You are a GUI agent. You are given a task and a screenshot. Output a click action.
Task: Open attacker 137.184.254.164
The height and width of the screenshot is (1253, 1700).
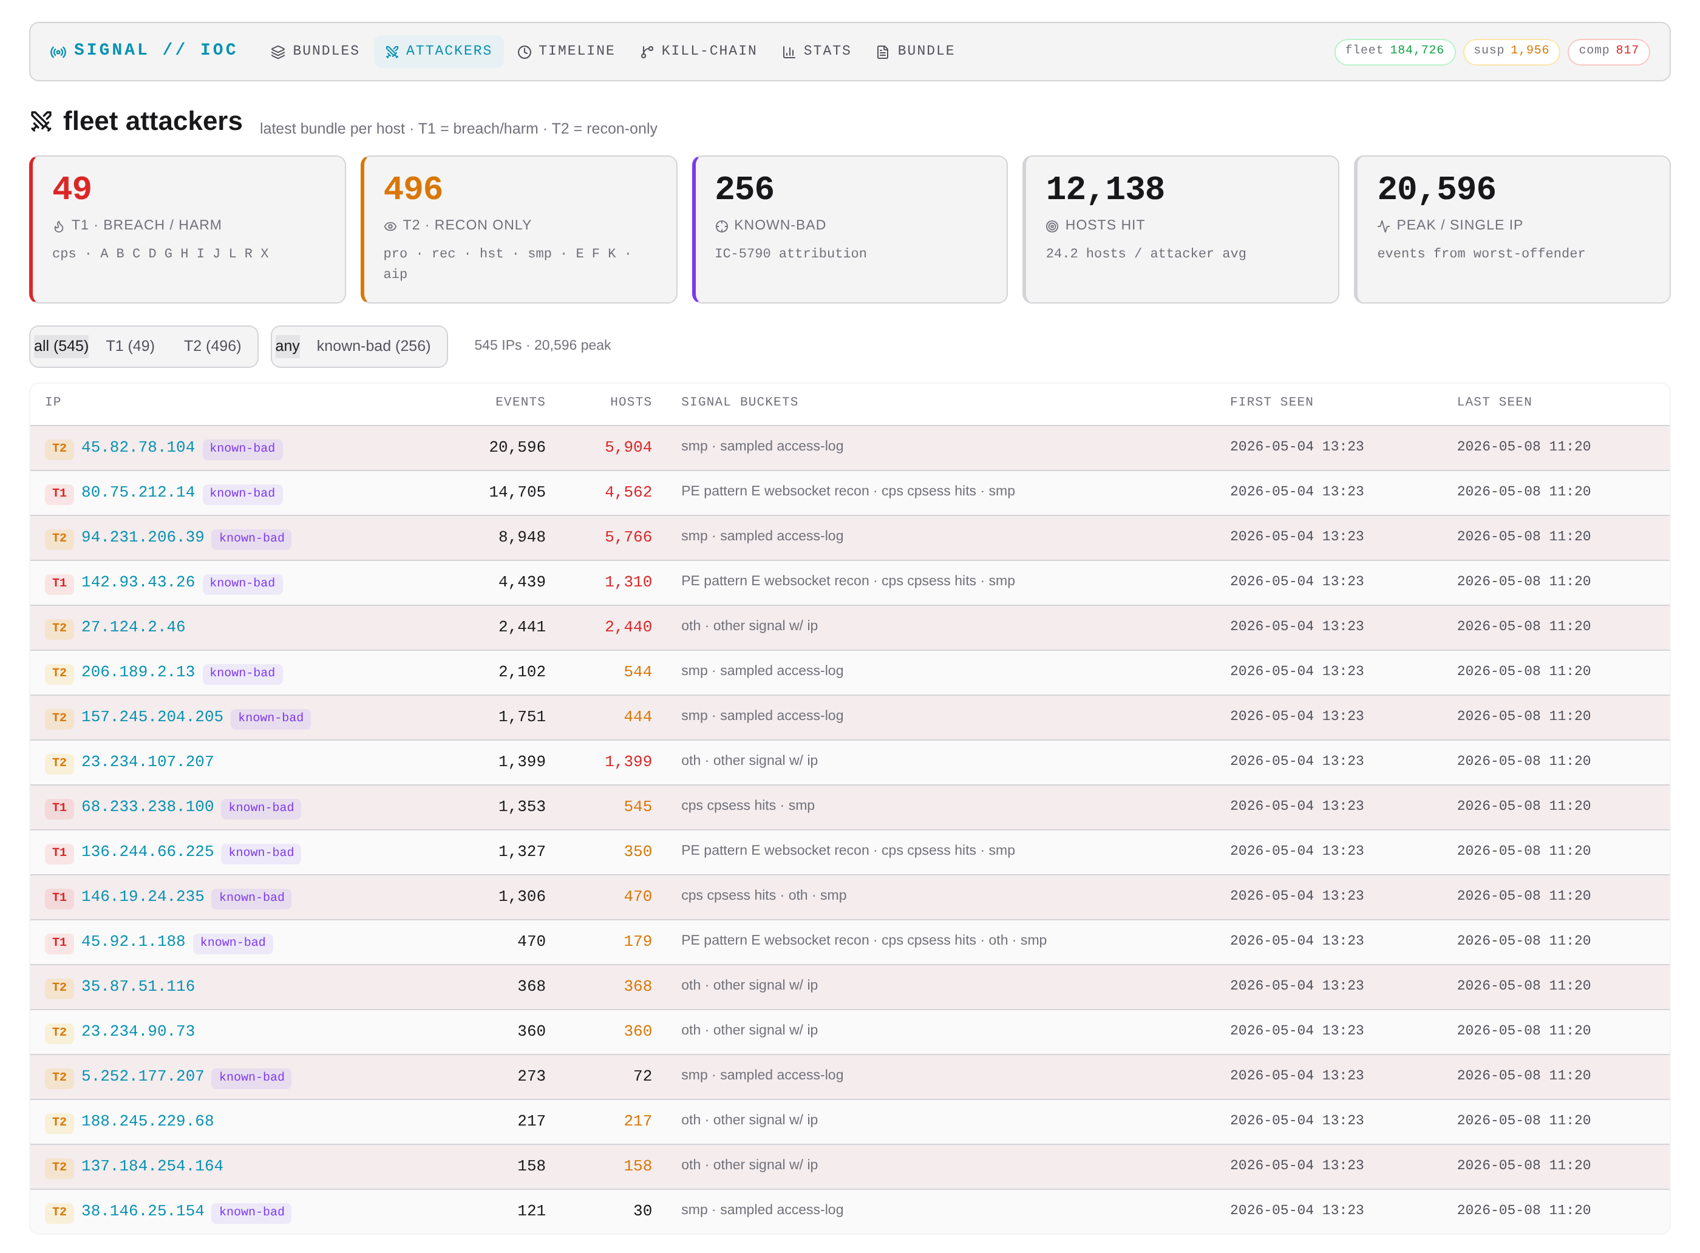click(152, 1165)
